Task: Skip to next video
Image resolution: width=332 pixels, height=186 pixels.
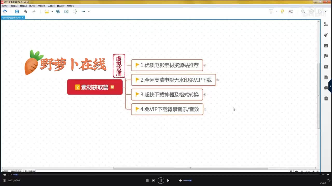Action: pos(168,181)
